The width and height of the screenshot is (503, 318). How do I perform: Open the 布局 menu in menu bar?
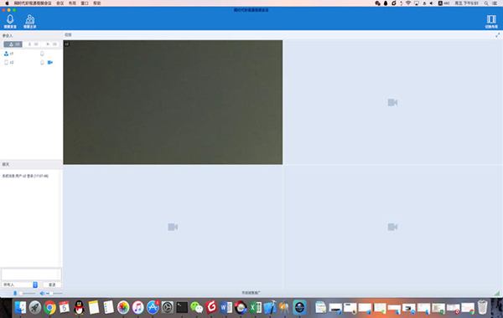click(72, 3)
